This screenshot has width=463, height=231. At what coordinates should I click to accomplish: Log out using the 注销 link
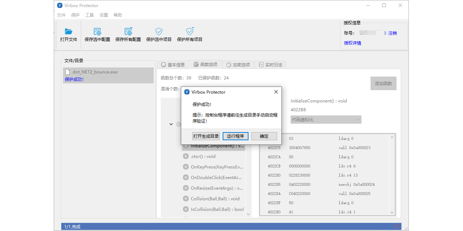(x=392, y=32)
